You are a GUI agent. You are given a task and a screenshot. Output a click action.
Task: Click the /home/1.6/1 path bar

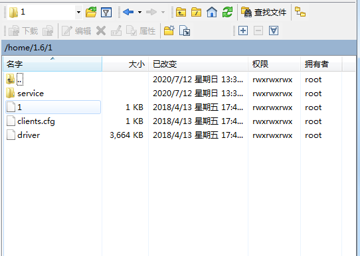coord(179,48)
